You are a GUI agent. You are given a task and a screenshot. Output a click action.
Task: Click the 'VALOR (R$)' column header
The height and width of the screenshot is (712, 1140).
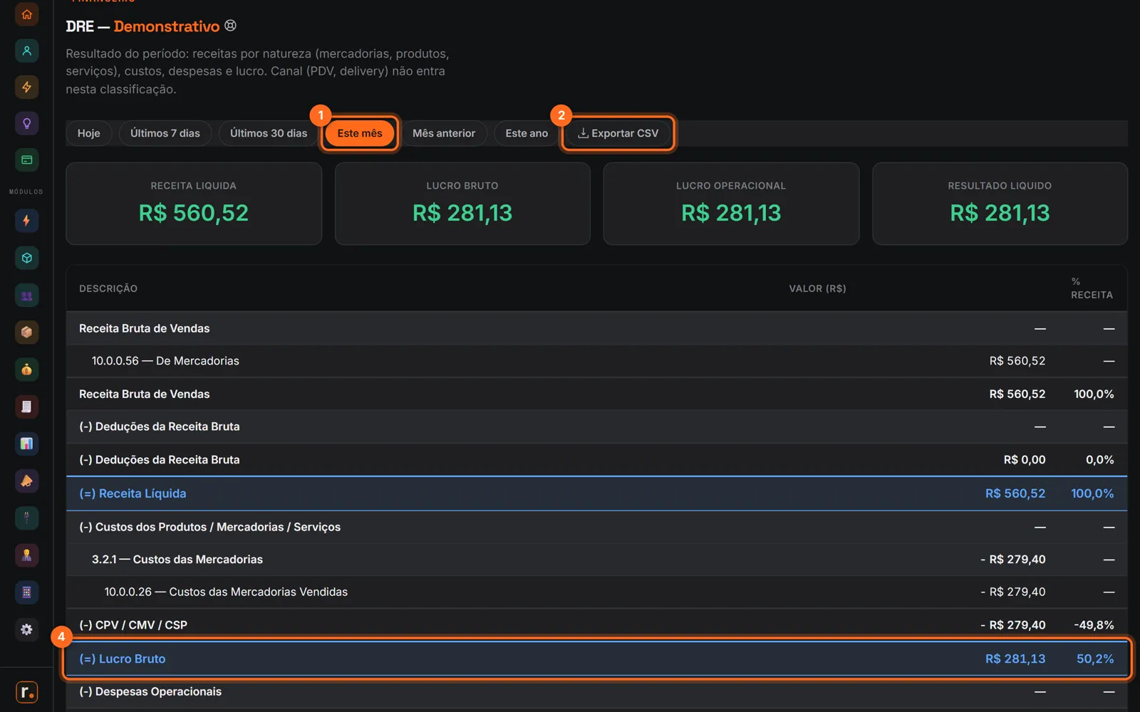point(817,288)
